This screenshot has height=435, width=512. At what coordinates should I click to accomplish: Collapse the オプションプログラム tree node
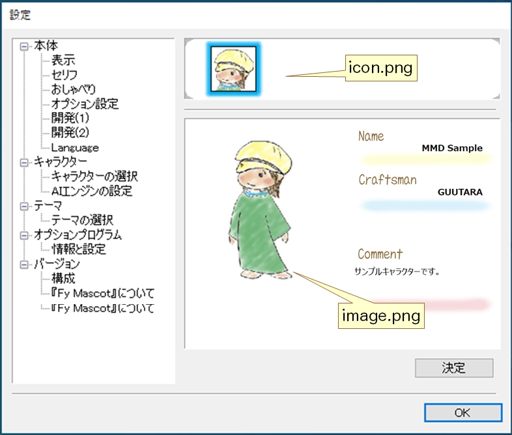click(x=25, y=235)
